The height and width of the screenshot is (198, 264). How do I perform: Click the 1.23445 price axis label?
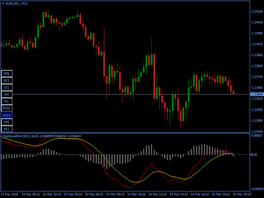pos(257,131)
